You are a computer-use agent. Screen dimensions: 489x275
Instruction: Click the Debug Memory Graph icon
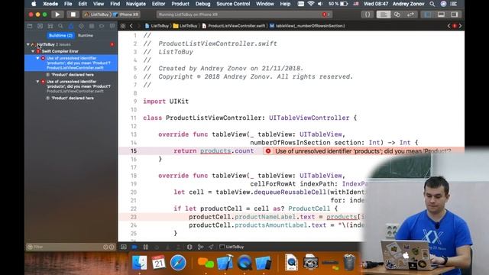point(200,247)
